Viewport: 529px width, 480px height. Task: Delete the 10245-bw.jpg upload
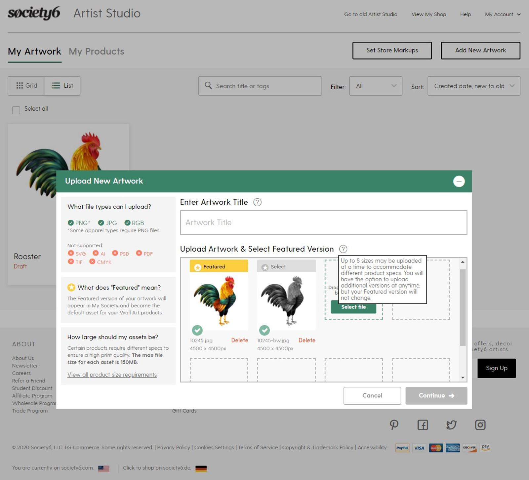pos(307,340)
